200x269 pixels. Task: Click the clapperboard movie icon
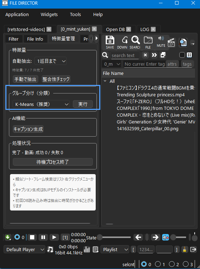(171, 42)
